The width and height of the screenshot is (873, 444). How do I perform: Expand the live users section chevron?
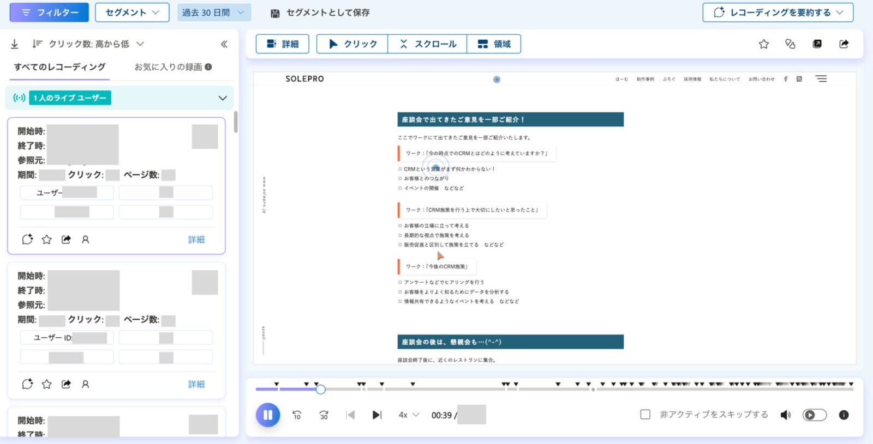[x=223, y=98]
